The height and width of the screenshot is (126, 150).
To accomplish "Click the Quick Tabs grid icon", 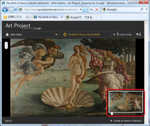I will tap(27, 17).
